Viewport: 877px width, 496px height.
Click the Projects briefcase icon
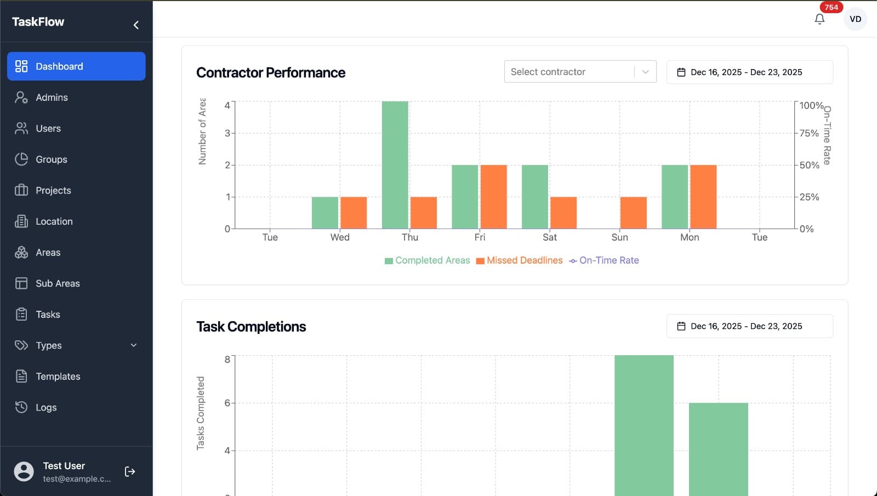[x=21, y=190]
